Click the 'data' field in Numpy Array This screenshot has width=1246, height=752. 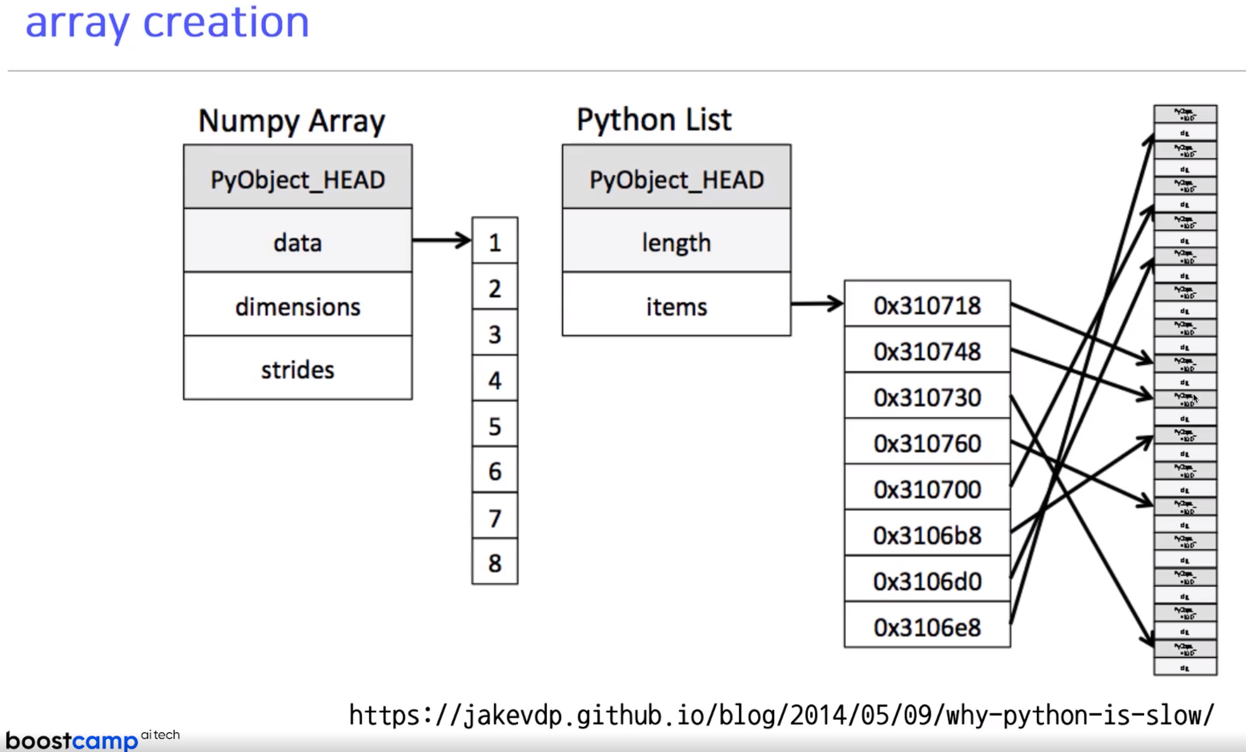pyautogui.click(x=297, y=242)
